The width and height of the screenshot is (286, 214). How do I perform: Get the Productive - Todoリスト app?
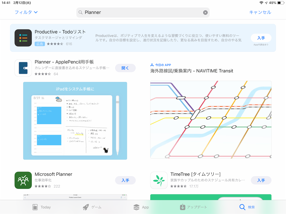point(261,38)
